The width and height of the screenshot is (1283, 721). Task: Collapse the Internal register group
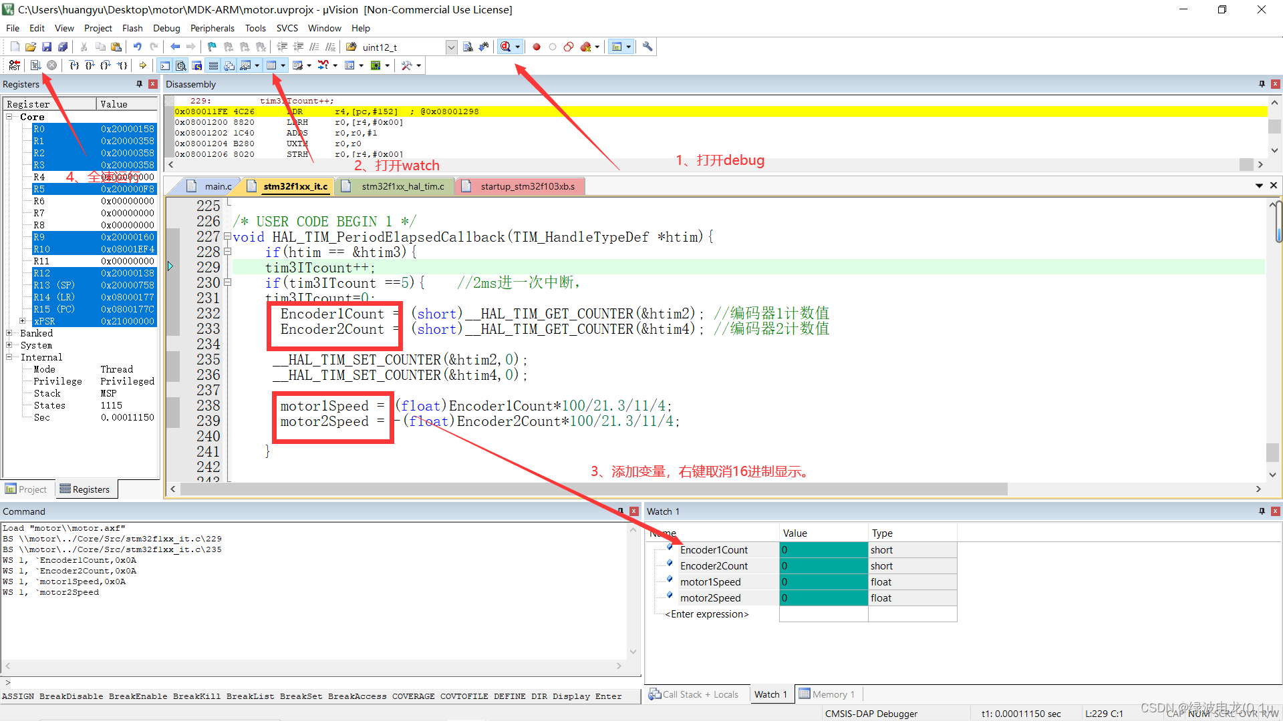(9, 357)
